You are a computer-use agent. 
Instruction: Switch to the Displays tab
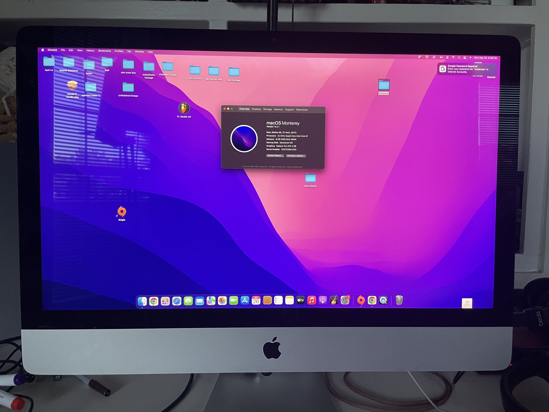(x=256, y=109)
